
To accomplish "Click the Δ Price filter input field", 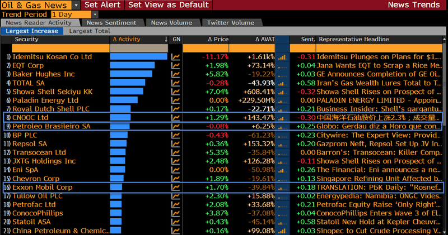I will coord(206,48).
